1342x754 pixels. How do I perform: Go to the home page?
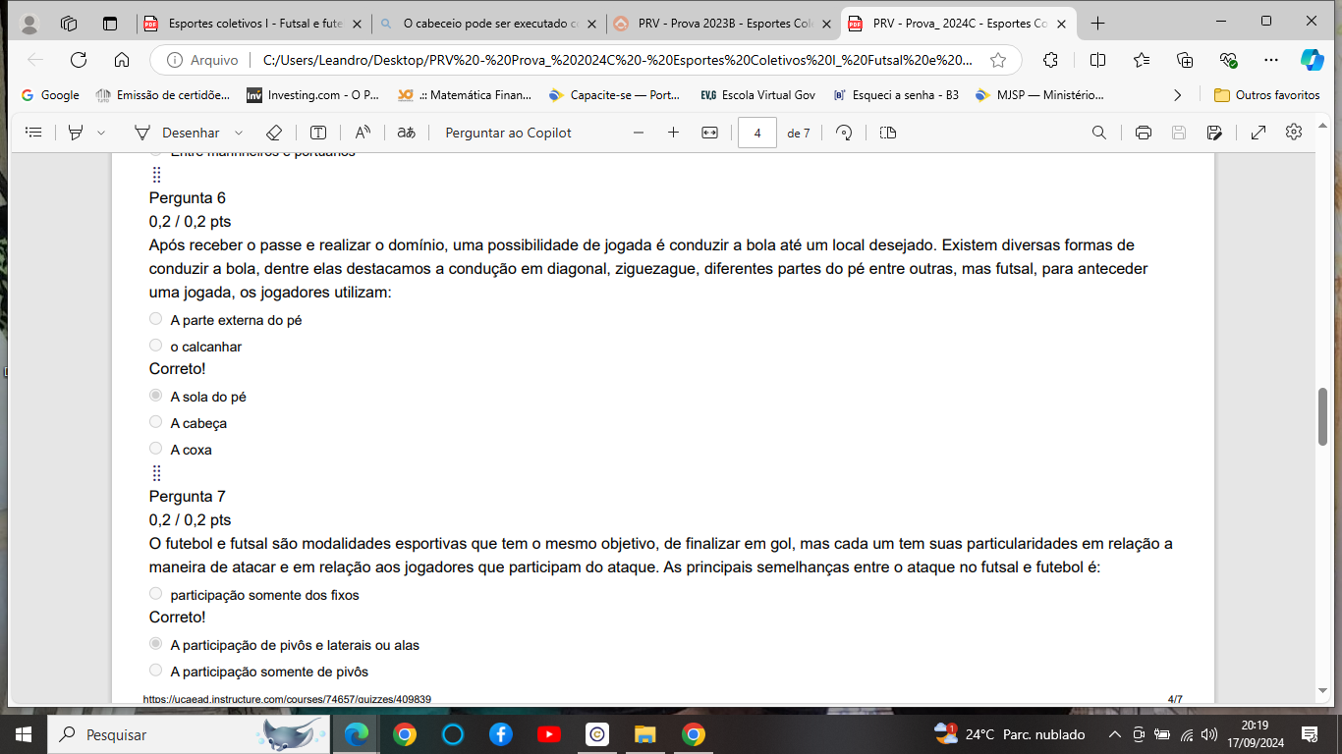coord(122,60)
